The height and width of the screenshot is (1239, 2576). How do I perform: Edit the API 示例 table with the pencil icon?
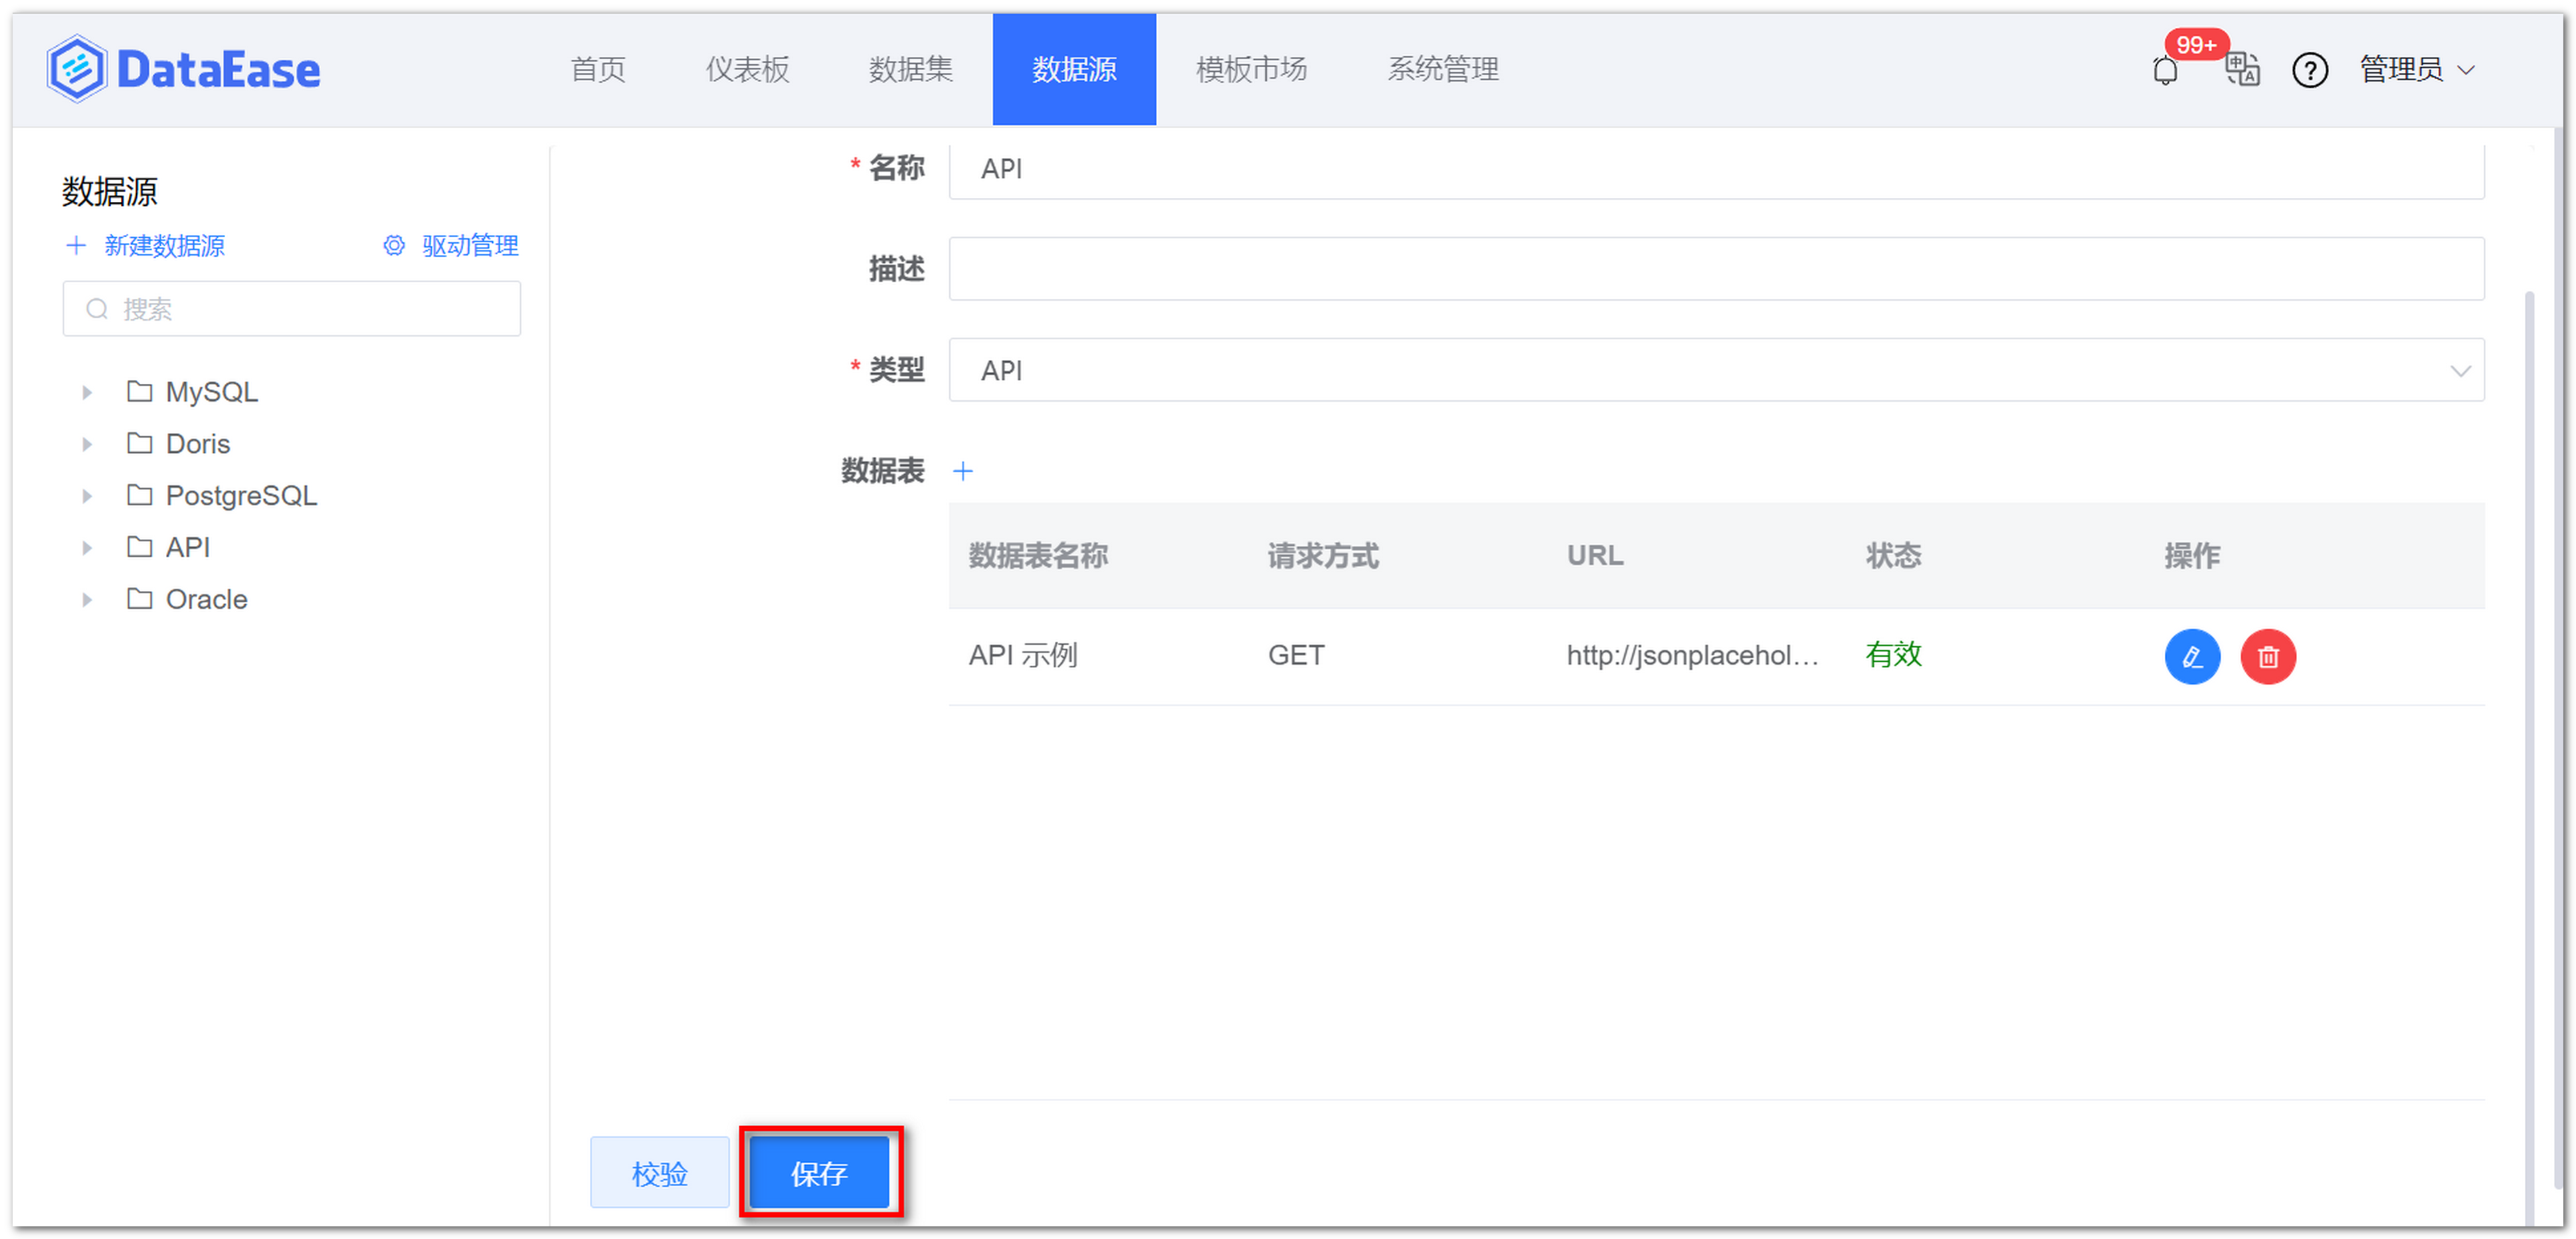click(x=2192, y=657)
